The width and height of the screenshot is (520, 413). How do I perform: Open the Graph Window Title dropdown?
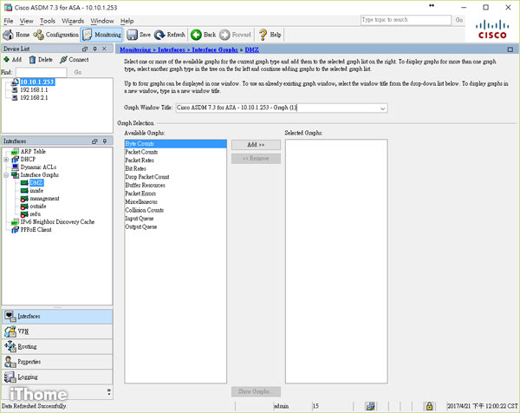[383, 108]
